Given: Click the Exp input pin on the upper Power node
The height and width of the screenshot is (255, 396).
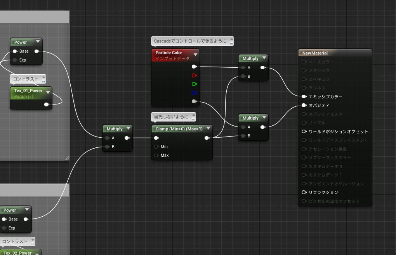Looking at the screenshot, I should coord(15,60).
